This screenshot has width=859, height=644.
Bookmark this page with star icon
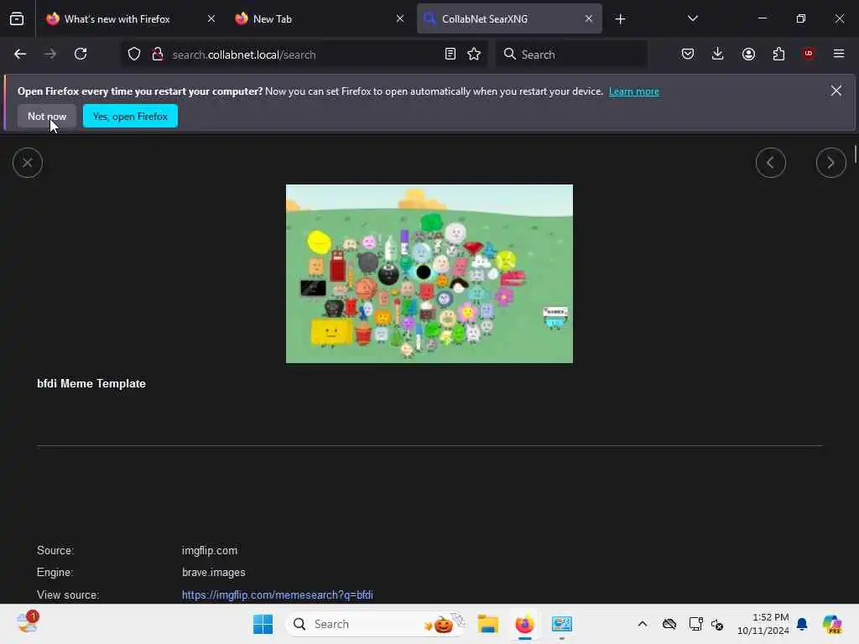[475, 55]
